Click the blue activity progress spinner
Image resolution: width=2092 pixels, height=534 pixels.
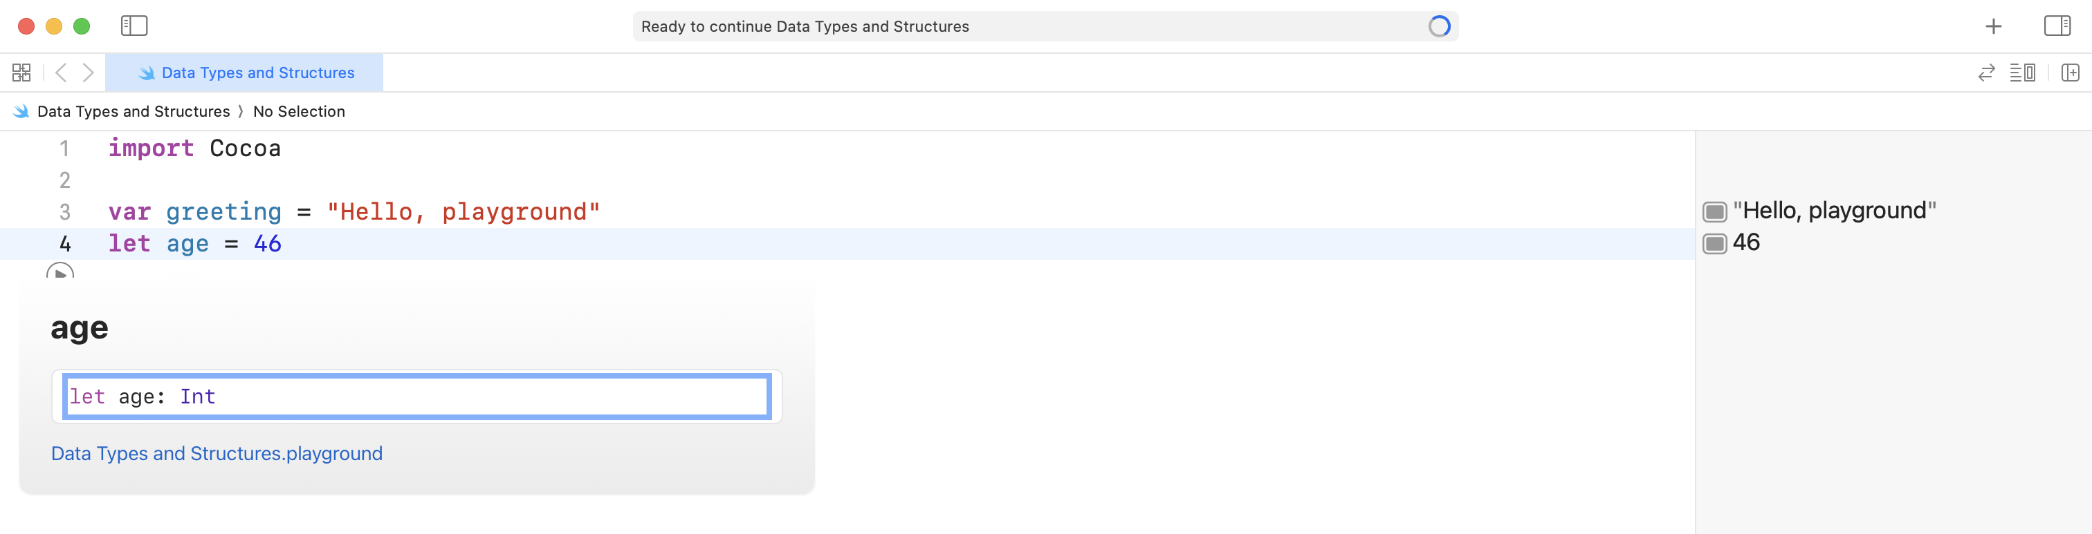pos(1439,27)
